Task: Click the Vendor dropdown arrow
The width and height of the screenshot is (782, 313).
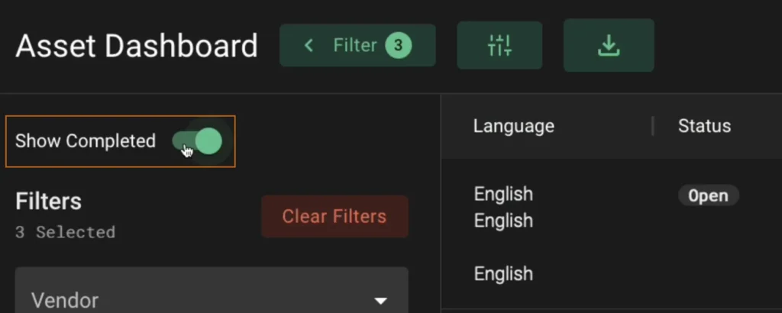Action: point(380,301)
